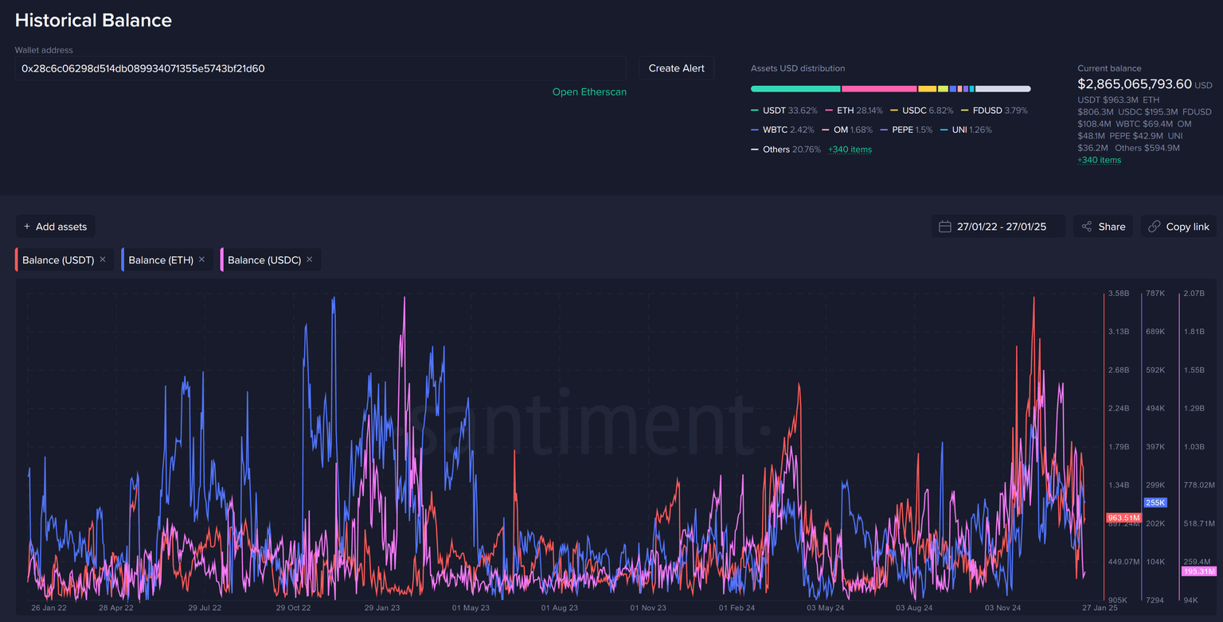Click the 255K ETH axis value badge
The height and width of the screenshot is (622, 1223).
tap(1155, 503)
